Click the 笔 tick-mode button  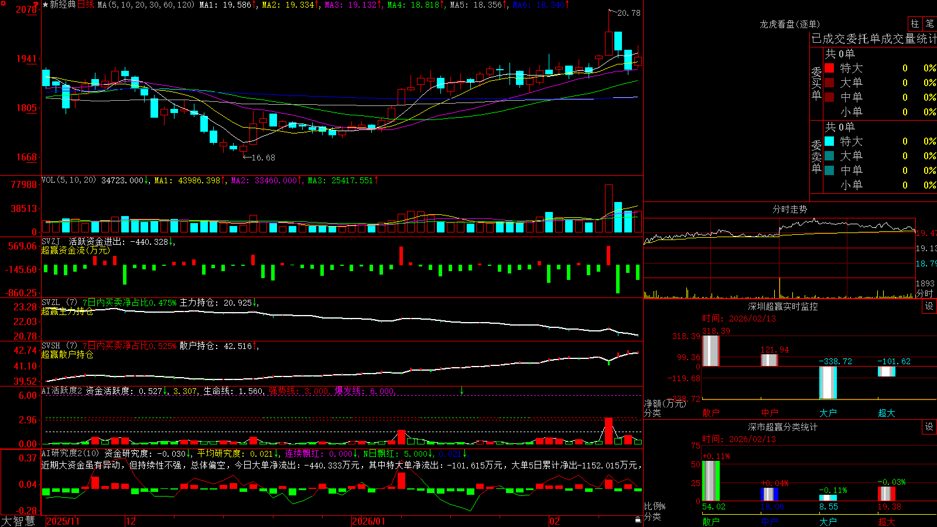pyautogui.click(x=929, y=23)
